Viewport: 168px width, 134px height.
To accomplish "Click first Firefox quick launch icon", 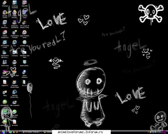I will [x=14, y=132].
